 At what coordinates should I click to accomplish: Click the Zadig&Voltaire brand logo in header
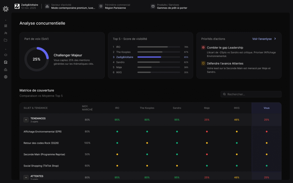[17, 6]
